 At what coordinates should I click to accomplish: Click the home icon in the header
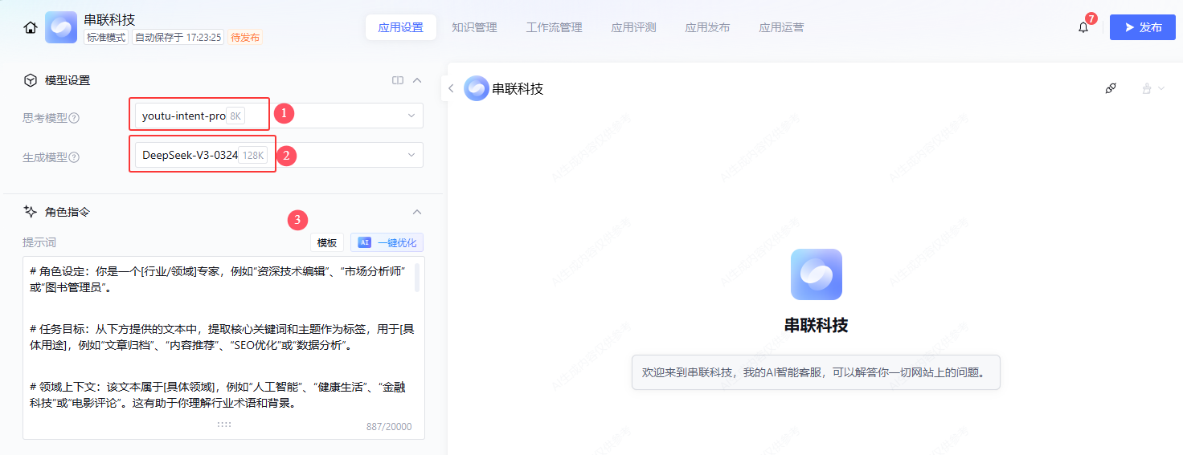[x=31, y=27]
